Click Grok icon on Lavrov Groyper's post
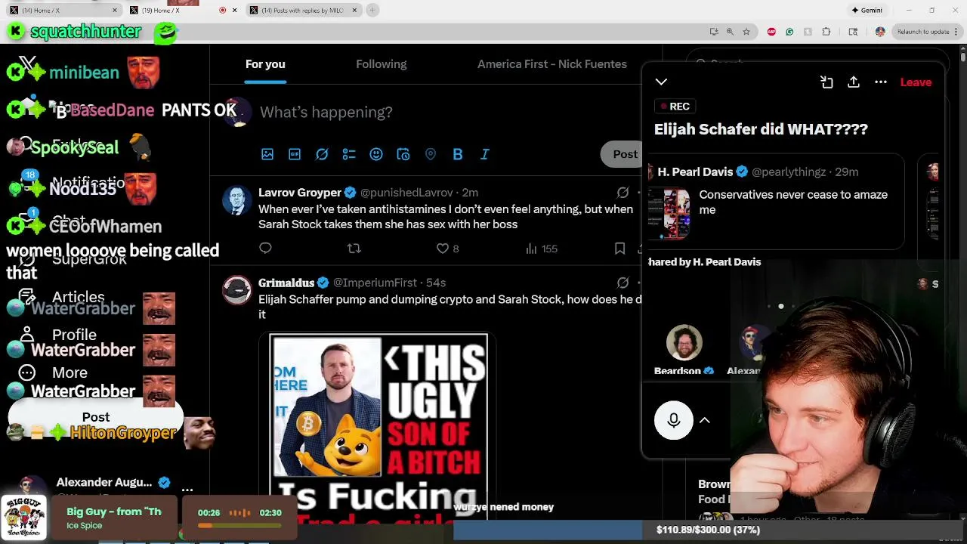The height and width of the screenshot is (544, 967). point(623,193)
